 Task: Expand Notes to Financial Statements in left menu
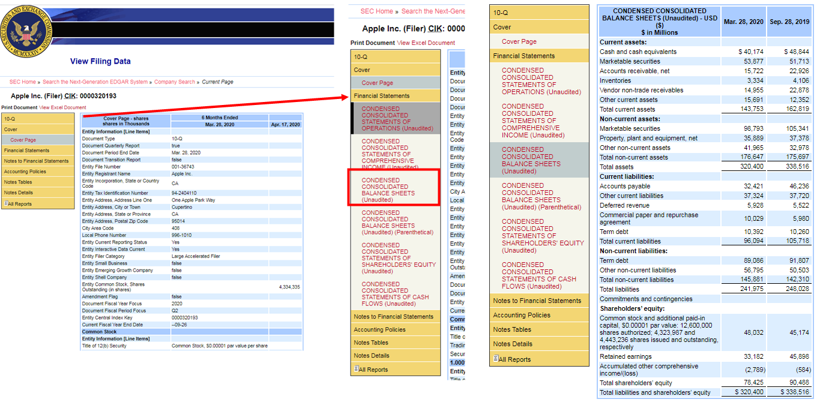point(38,161)
